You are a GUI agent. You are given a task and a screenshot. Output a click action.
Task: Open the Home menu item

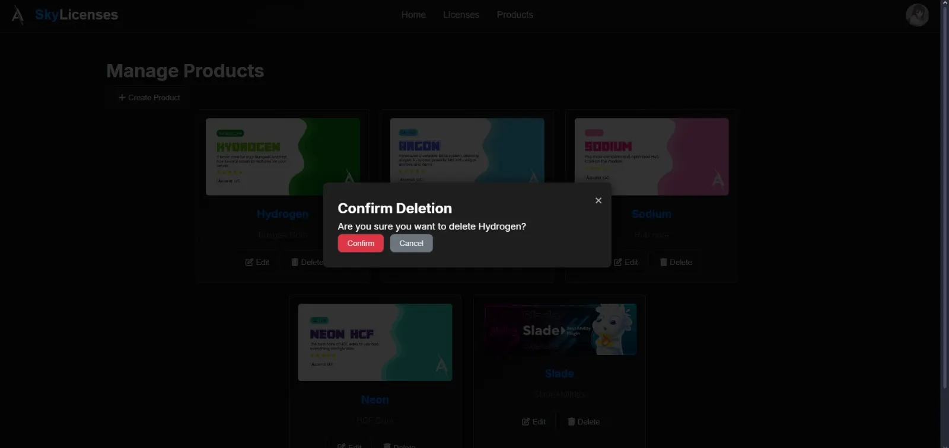coord(413,15)
